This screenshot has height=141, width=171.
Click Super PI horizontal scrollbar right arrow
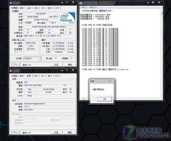coord(158,99)
